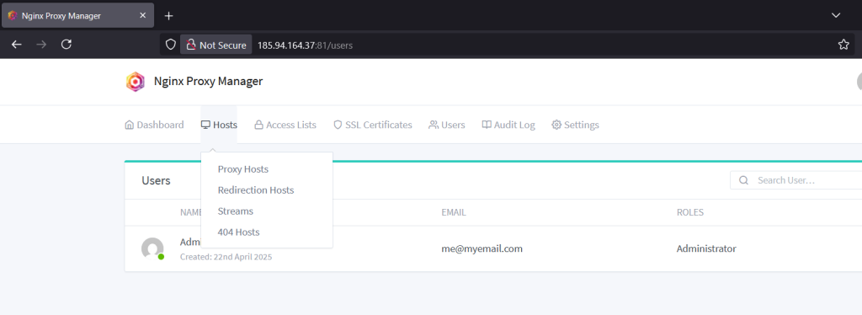Open a new browser tab with plus

tap(168, 15)
